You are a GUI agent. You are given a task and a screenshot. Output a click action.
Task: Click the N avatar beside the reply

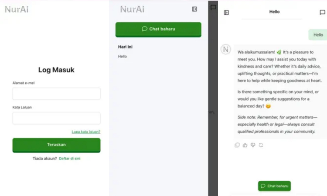(x=225, y=50)
